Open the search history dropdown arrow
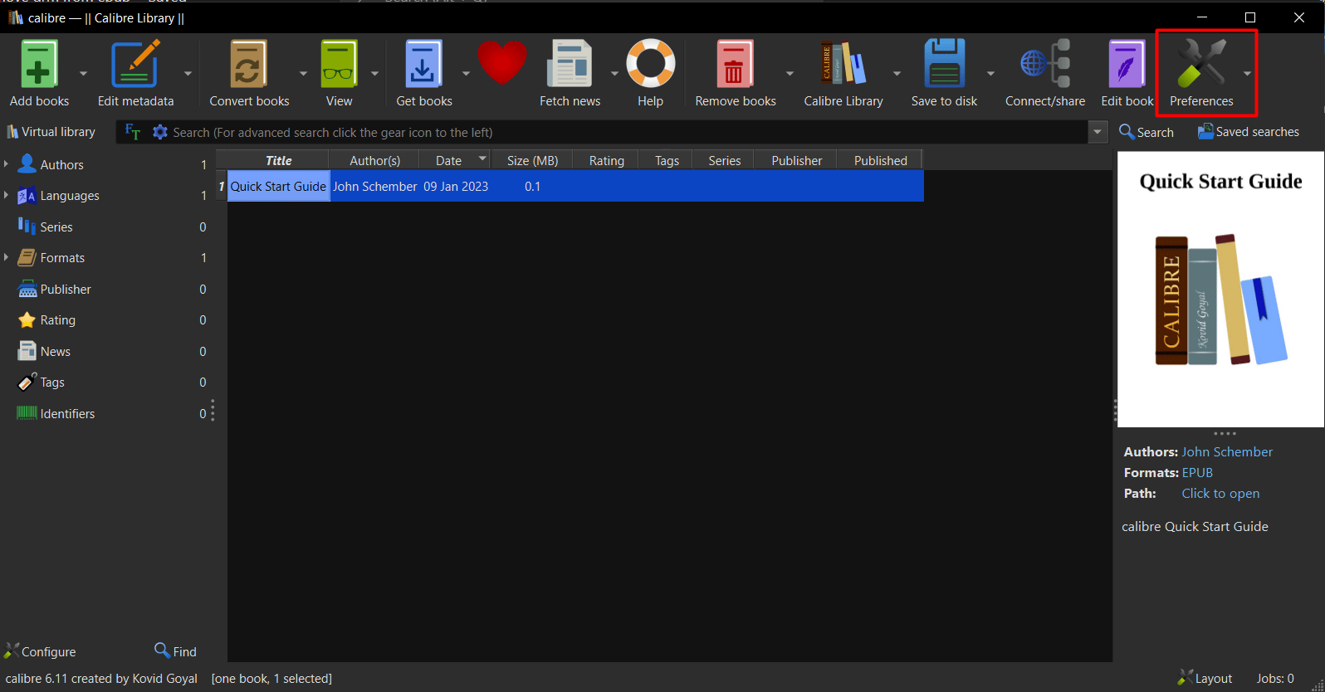The height and width of the screenshot is (692, 1325). (x=1098, y=132)
